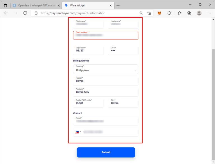Go back to the previous page
This screenshot has height=164, width=215.
pos(6,13)
